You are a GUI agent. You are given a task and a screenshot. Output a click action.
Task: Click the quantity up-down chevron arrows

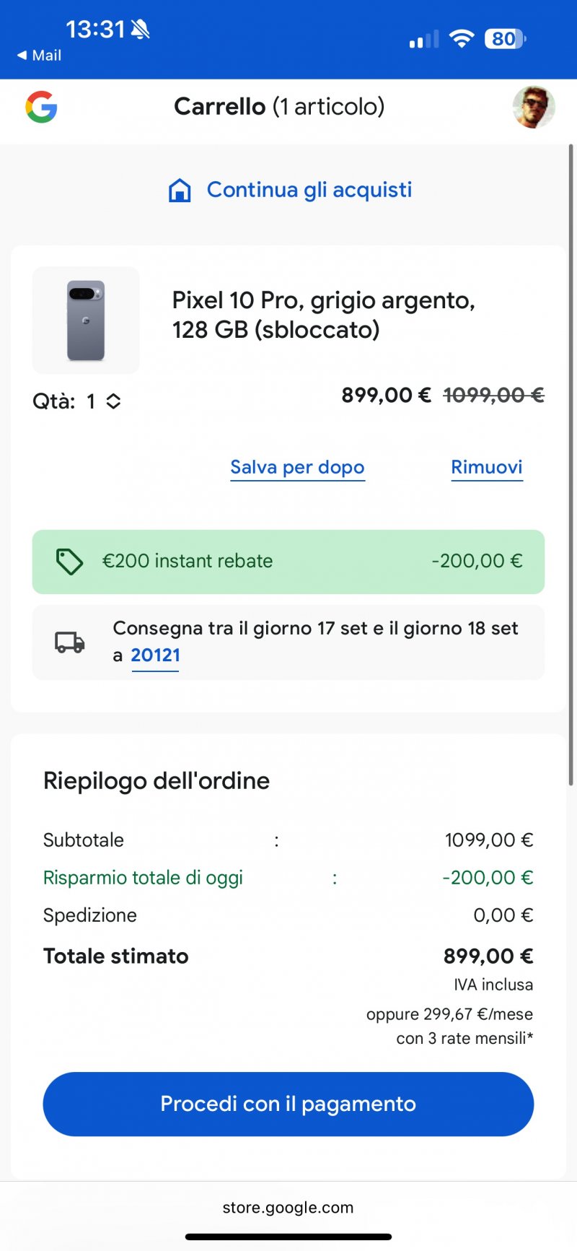(113, 401)
